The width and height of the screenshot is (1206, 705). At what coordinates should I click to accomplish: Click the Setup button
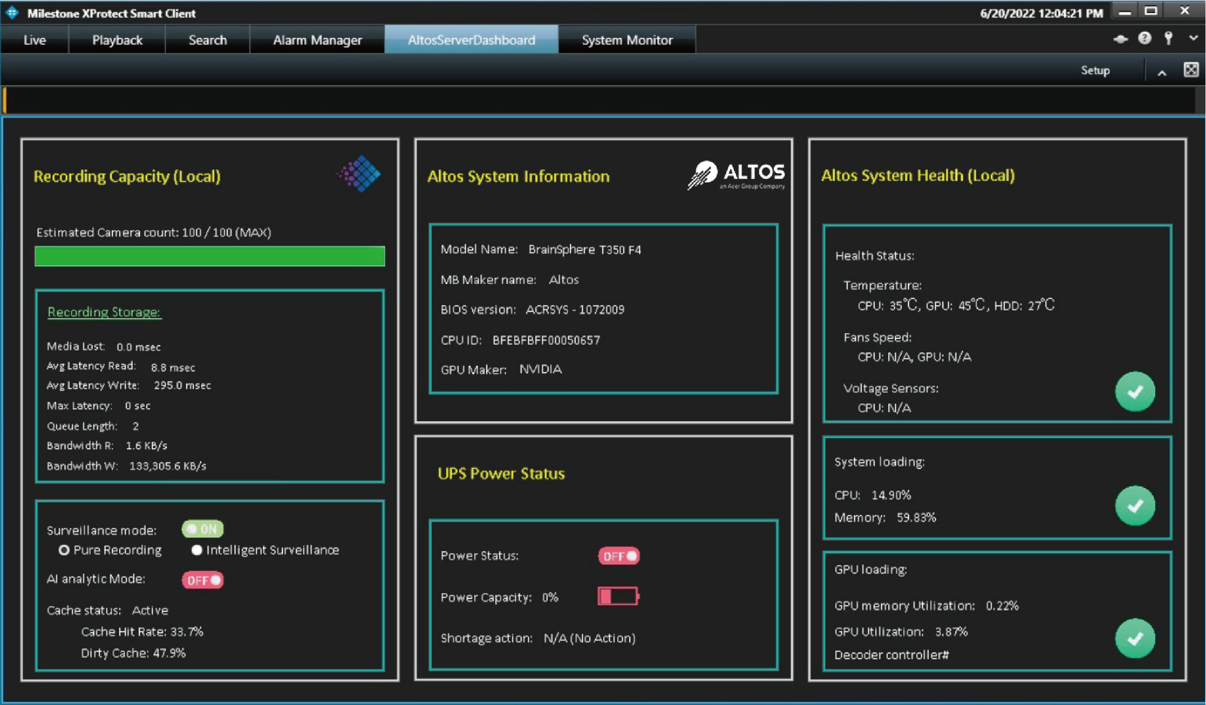coord(1095,70)
